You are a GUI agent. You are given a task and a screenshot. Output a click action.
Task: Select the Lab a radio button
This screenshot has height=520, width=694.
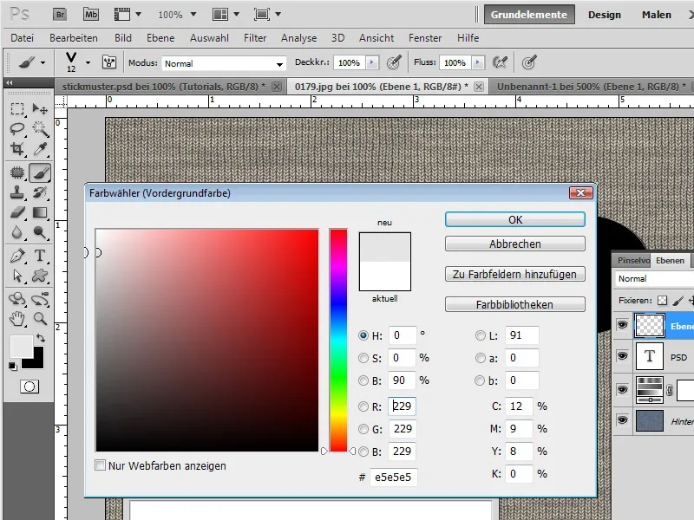click(481, 358)
